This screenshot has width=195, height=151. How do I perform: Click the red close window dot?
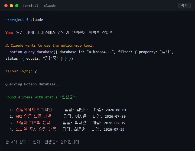pyautogui.click(x=6, y=6)
